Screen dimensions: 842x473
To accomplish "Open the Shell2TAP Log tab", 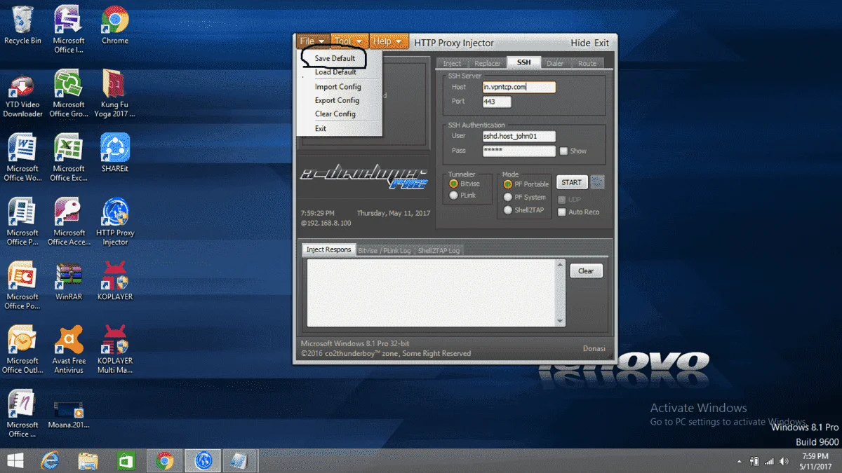I will tap(439, 250).
